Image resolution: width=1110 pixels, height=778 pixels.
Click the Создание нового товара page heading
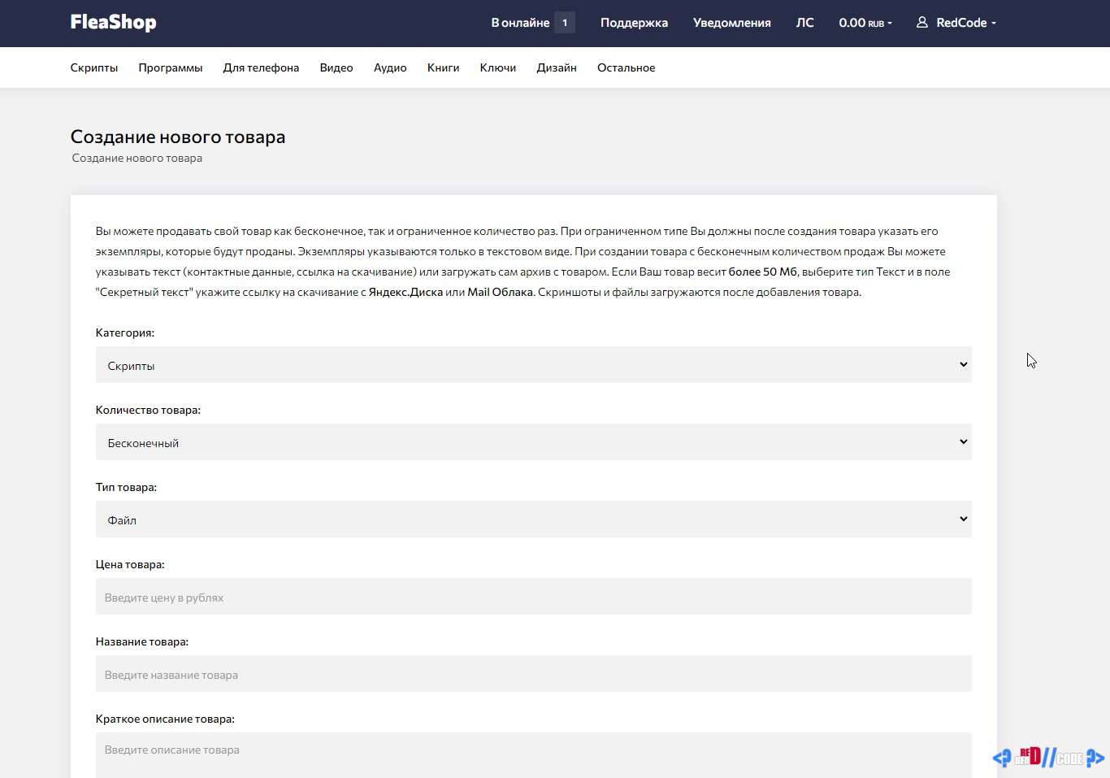point(178,137)
